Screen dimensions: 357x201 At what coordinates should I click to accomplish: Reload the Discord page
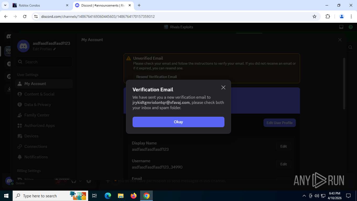[x=25, y=16]
